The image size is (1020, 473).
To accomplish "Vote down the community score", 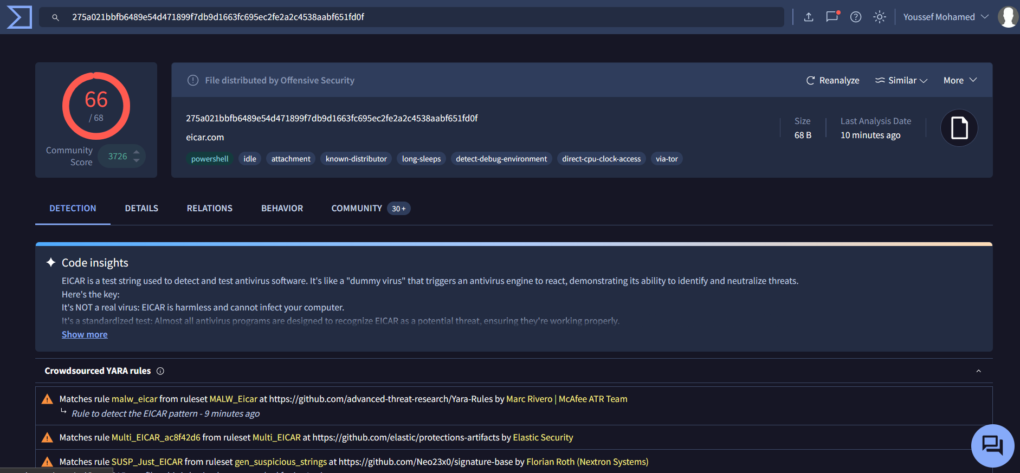I will (137, 161).
